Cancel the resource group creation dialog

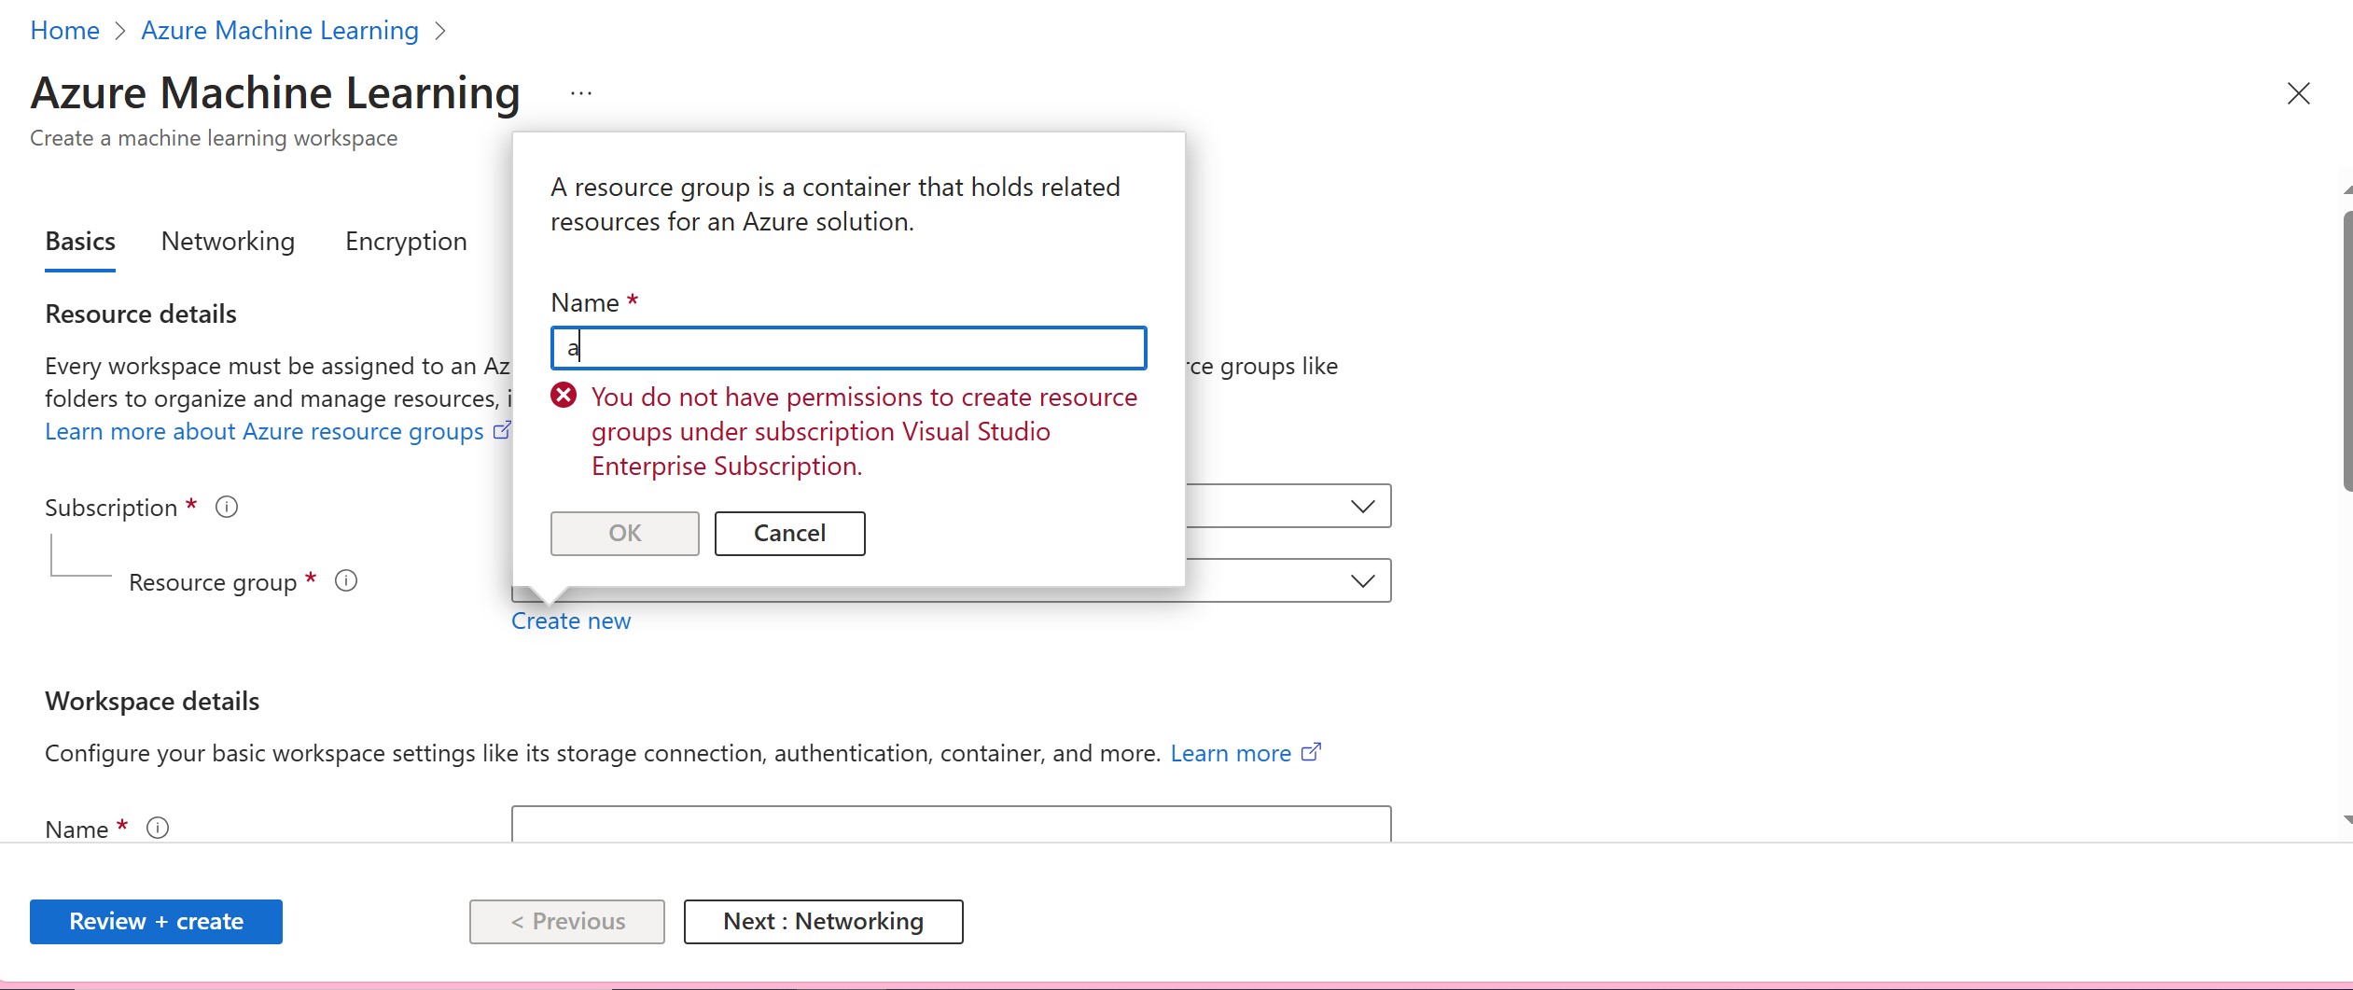tap(788, 533)
